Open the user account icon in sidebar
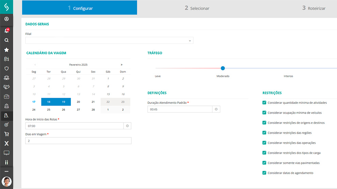Screen dimensions: 337x189 pyautogui.click(x=6, y=19)
